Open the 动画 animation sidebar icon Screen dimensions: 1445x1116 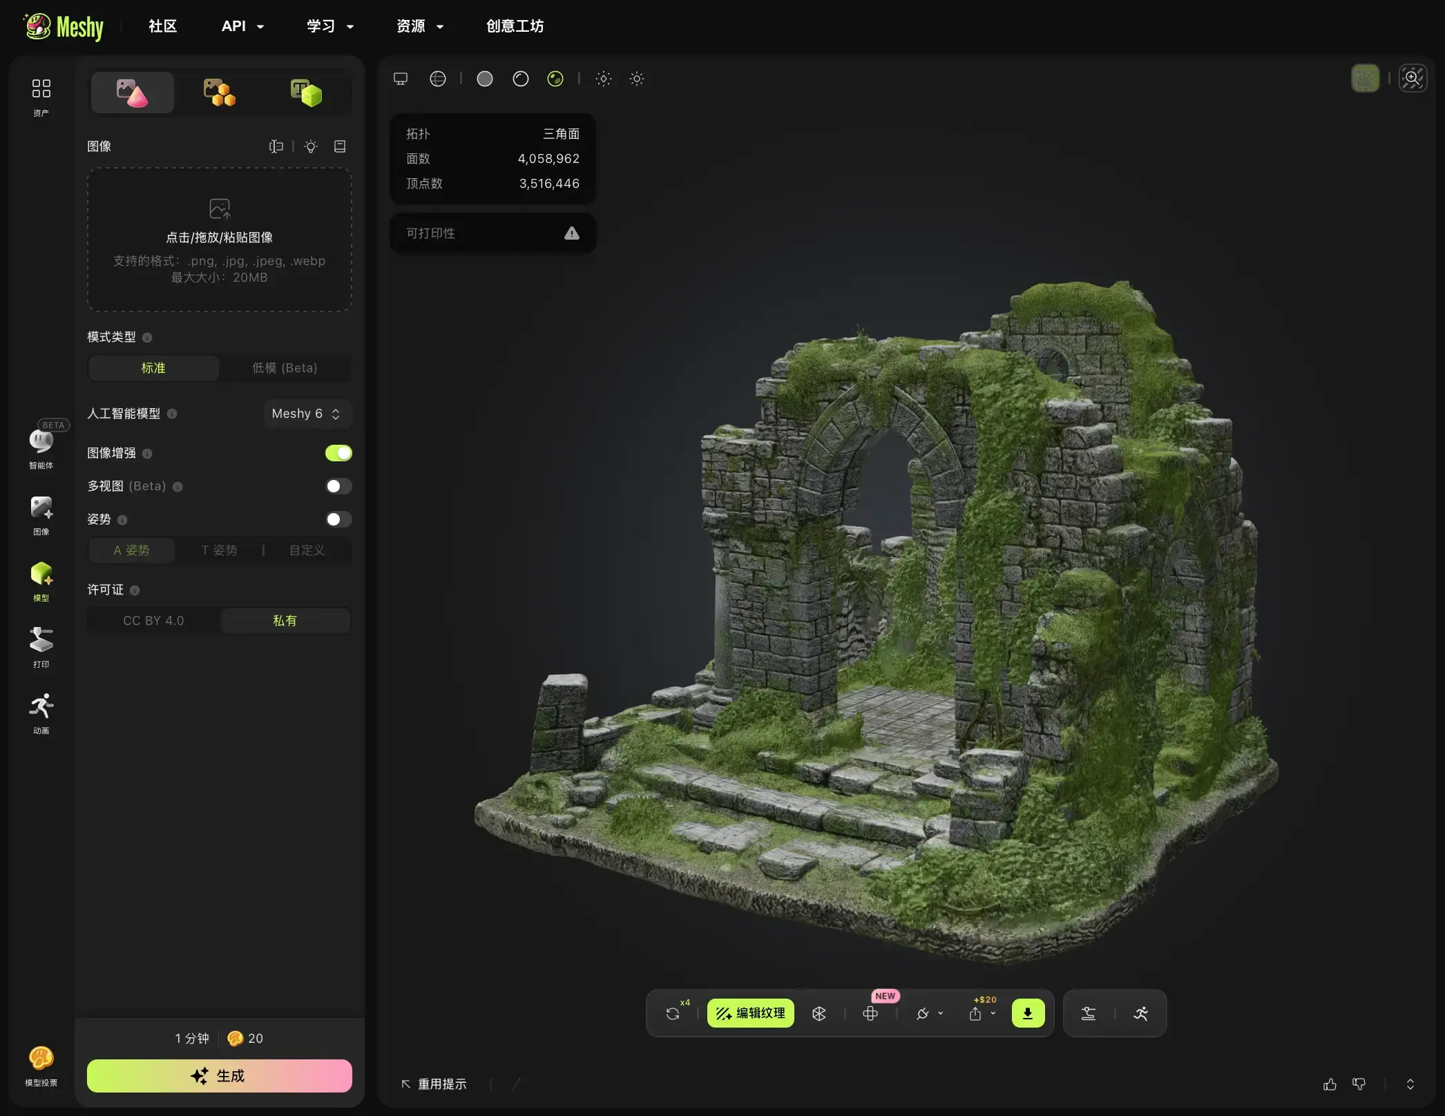(x=41, y=714)
